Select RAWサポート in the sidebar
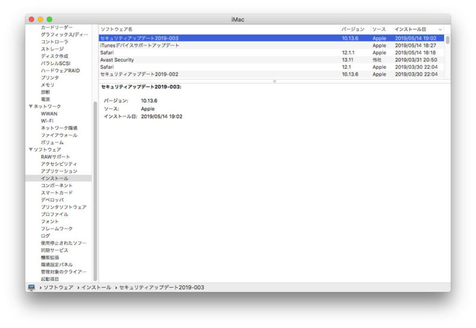 pyautogui.click(x=55, y=157)
